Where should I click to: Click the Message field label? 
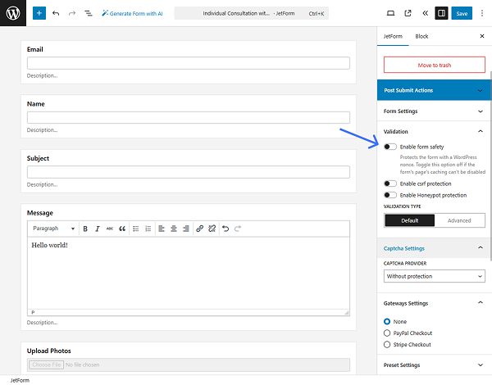point(40,213)
